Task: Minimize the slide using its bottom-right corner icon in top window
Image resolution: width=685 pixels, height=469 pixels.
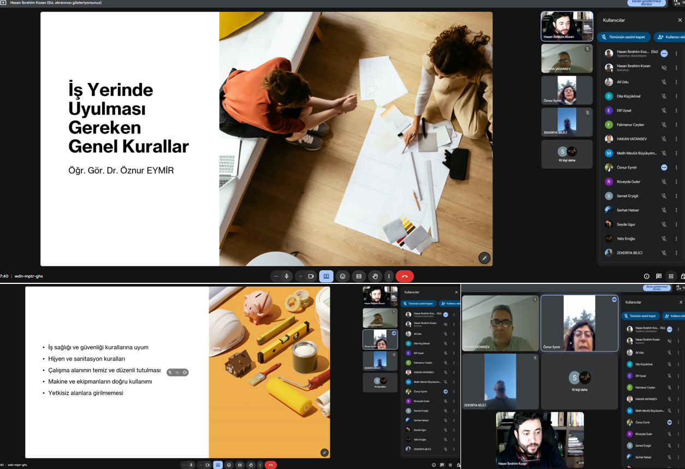Action: point(484,258)
